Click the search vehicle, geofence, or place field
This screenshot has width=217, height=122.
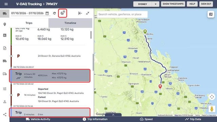point(122,14)
